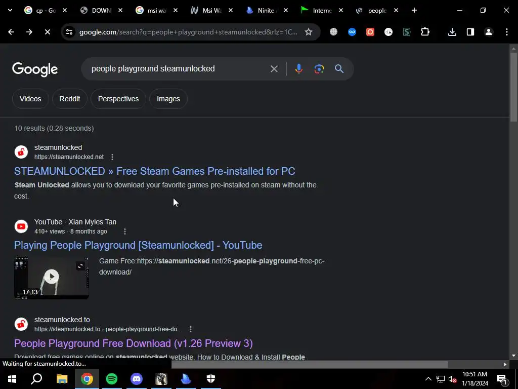Screen dimensions: 518x389
Task: Open the globe extension icon
Action: (334, 32)
